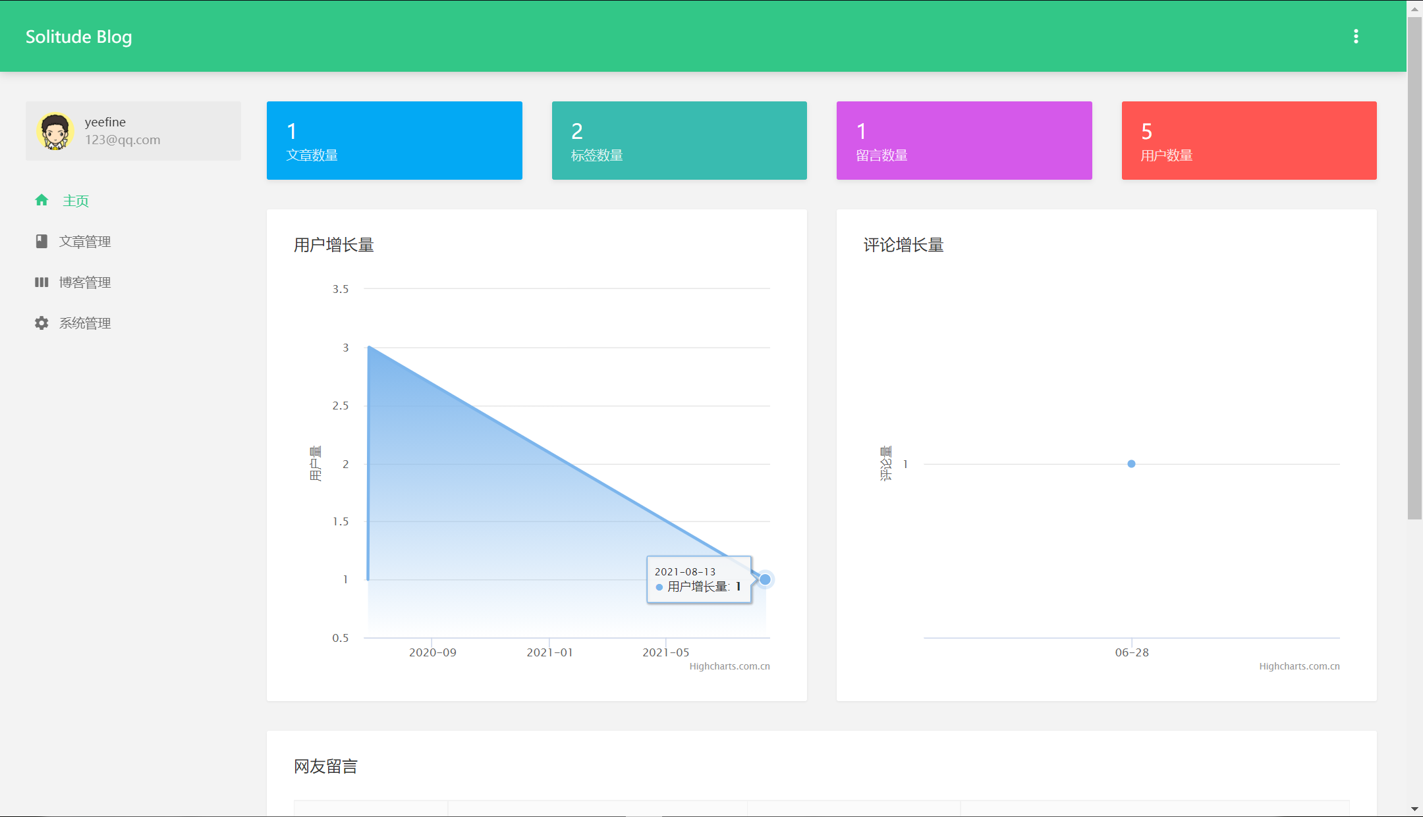
Task: Click the columns icon for 博客管理
Action: tap(42, 282)
